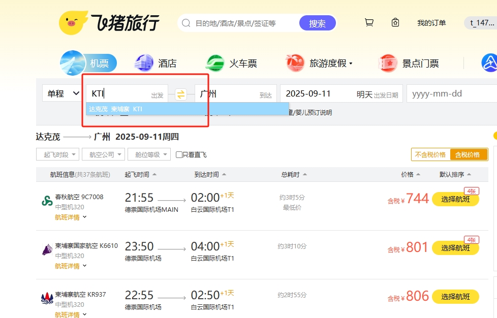Choose the ¥744 flight 选择航班
The image size is (497, 318).
point(455,199)
